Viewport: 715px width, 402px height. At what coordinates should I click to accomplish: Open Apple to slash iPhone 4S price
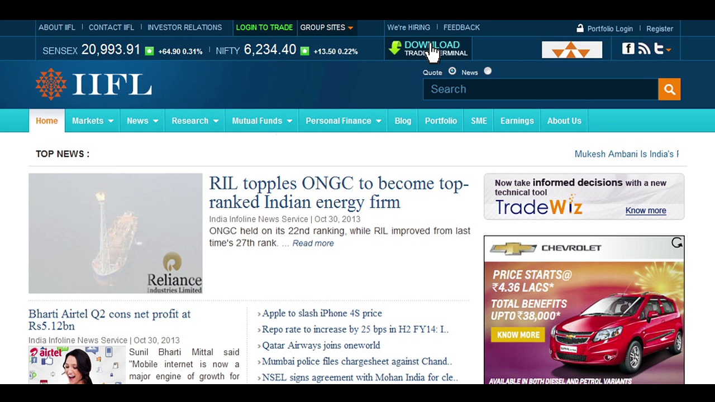tap(322, 313)
